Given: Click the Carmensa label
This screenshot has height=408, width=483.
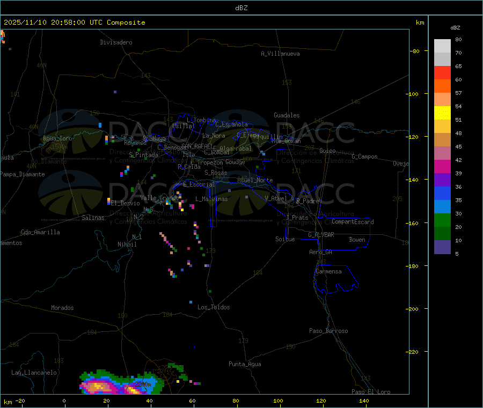Looking at the screenshot, I should [328, 271].
